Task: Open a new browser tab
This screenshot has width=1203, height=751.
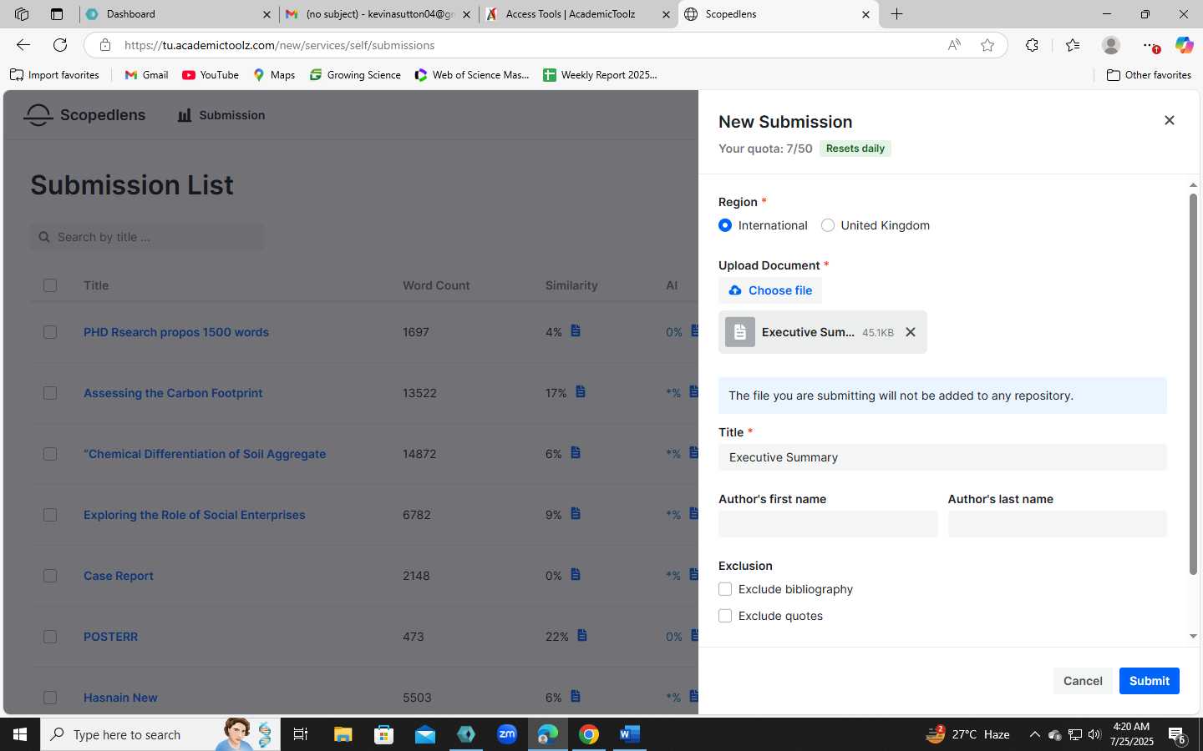Action: (x=896, y=14)
